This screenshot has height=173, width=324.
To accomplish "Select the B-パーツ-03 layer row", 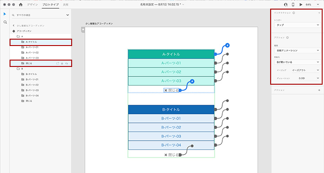I will (x=41, y=90).
